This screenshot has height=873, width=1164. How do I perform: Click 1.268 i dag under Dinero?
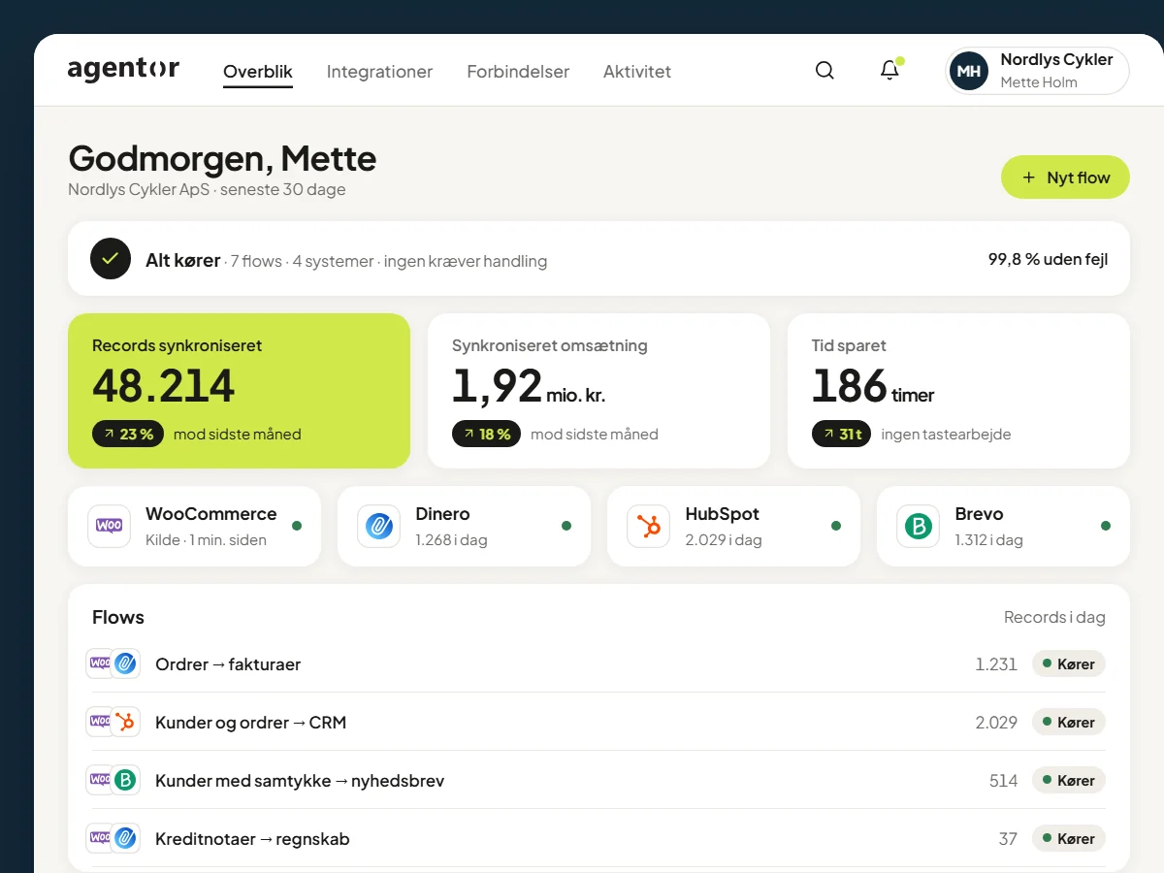(451, 540)
